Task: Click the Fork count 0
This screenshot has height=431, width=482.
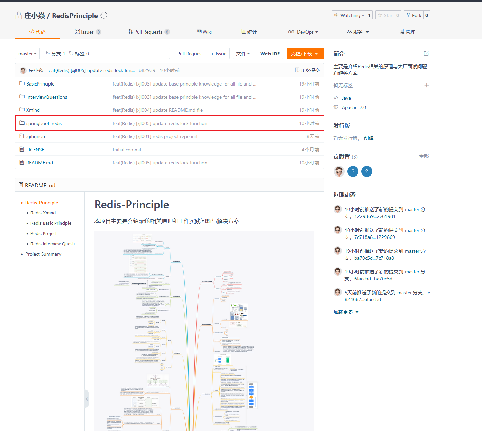Action: point(427,15)
